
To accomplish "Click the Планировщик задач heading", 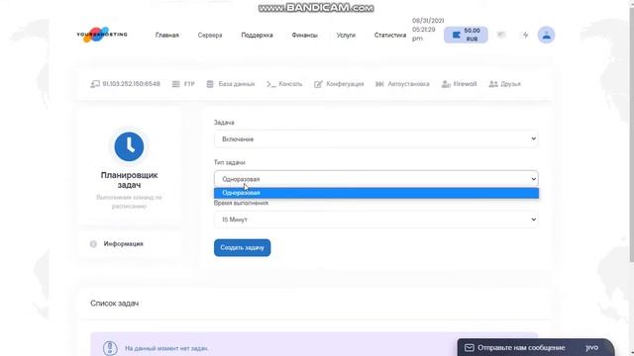I will pyautogui.click(x=129, y=180).
